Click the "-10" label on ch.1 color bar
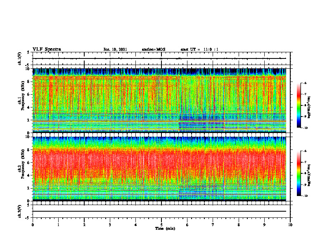 (306, 128)
